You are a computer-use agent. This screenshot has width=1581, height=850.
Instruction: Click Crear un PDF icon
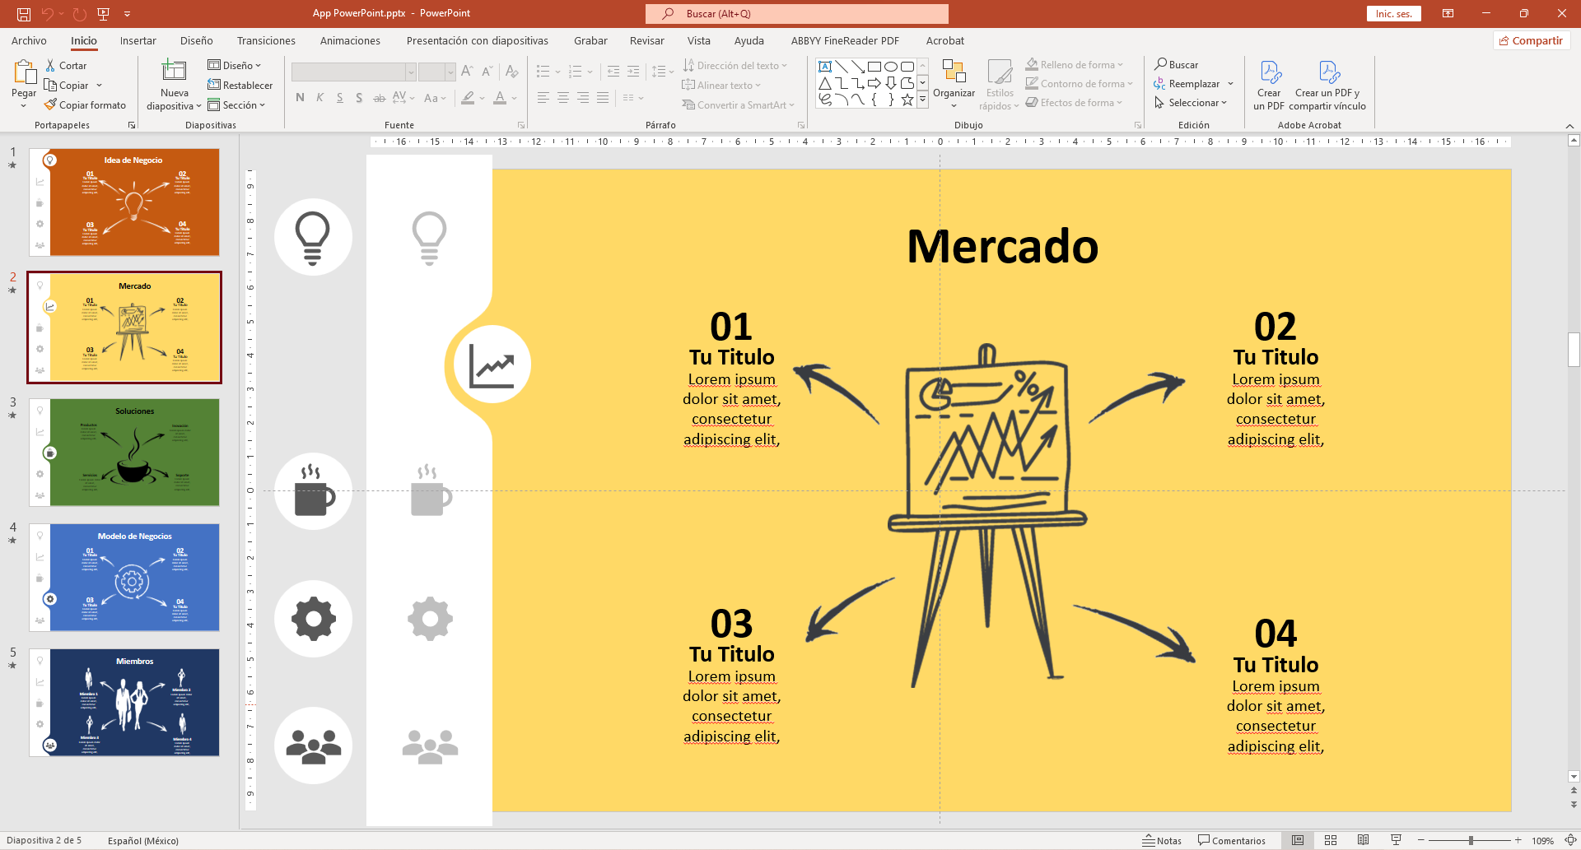(x=1269, y=72)
